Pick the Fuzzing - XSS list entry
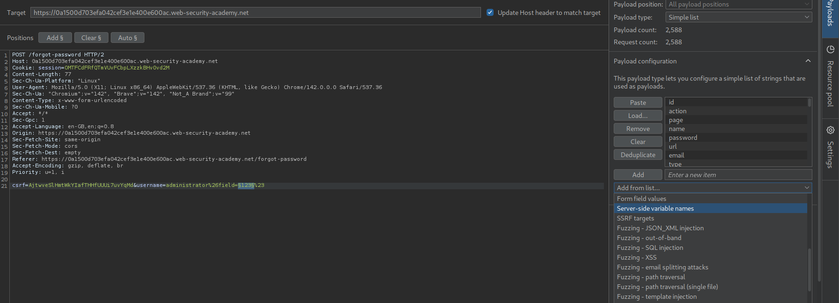The image size is (839, 303). click(637, 257)
